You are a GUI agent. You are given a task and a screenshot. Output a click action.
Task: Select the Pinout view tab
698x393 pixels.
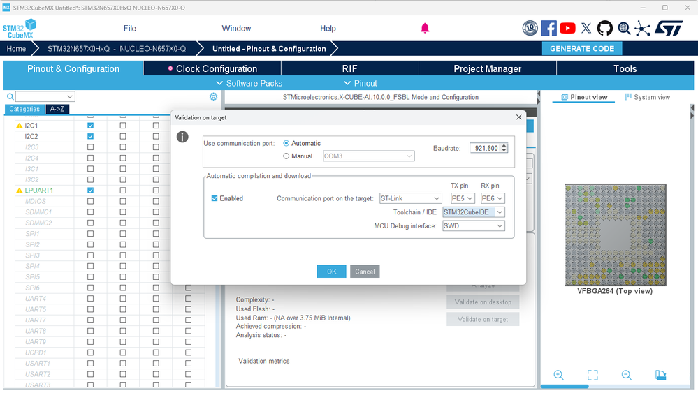pos(583,97)
